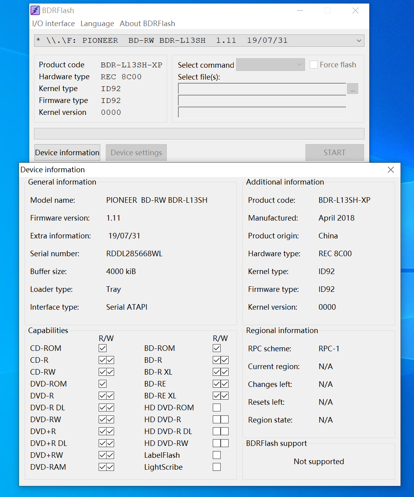Toggle the CD-R write checkbox
The image size is (414, 497).
(111, 360)
